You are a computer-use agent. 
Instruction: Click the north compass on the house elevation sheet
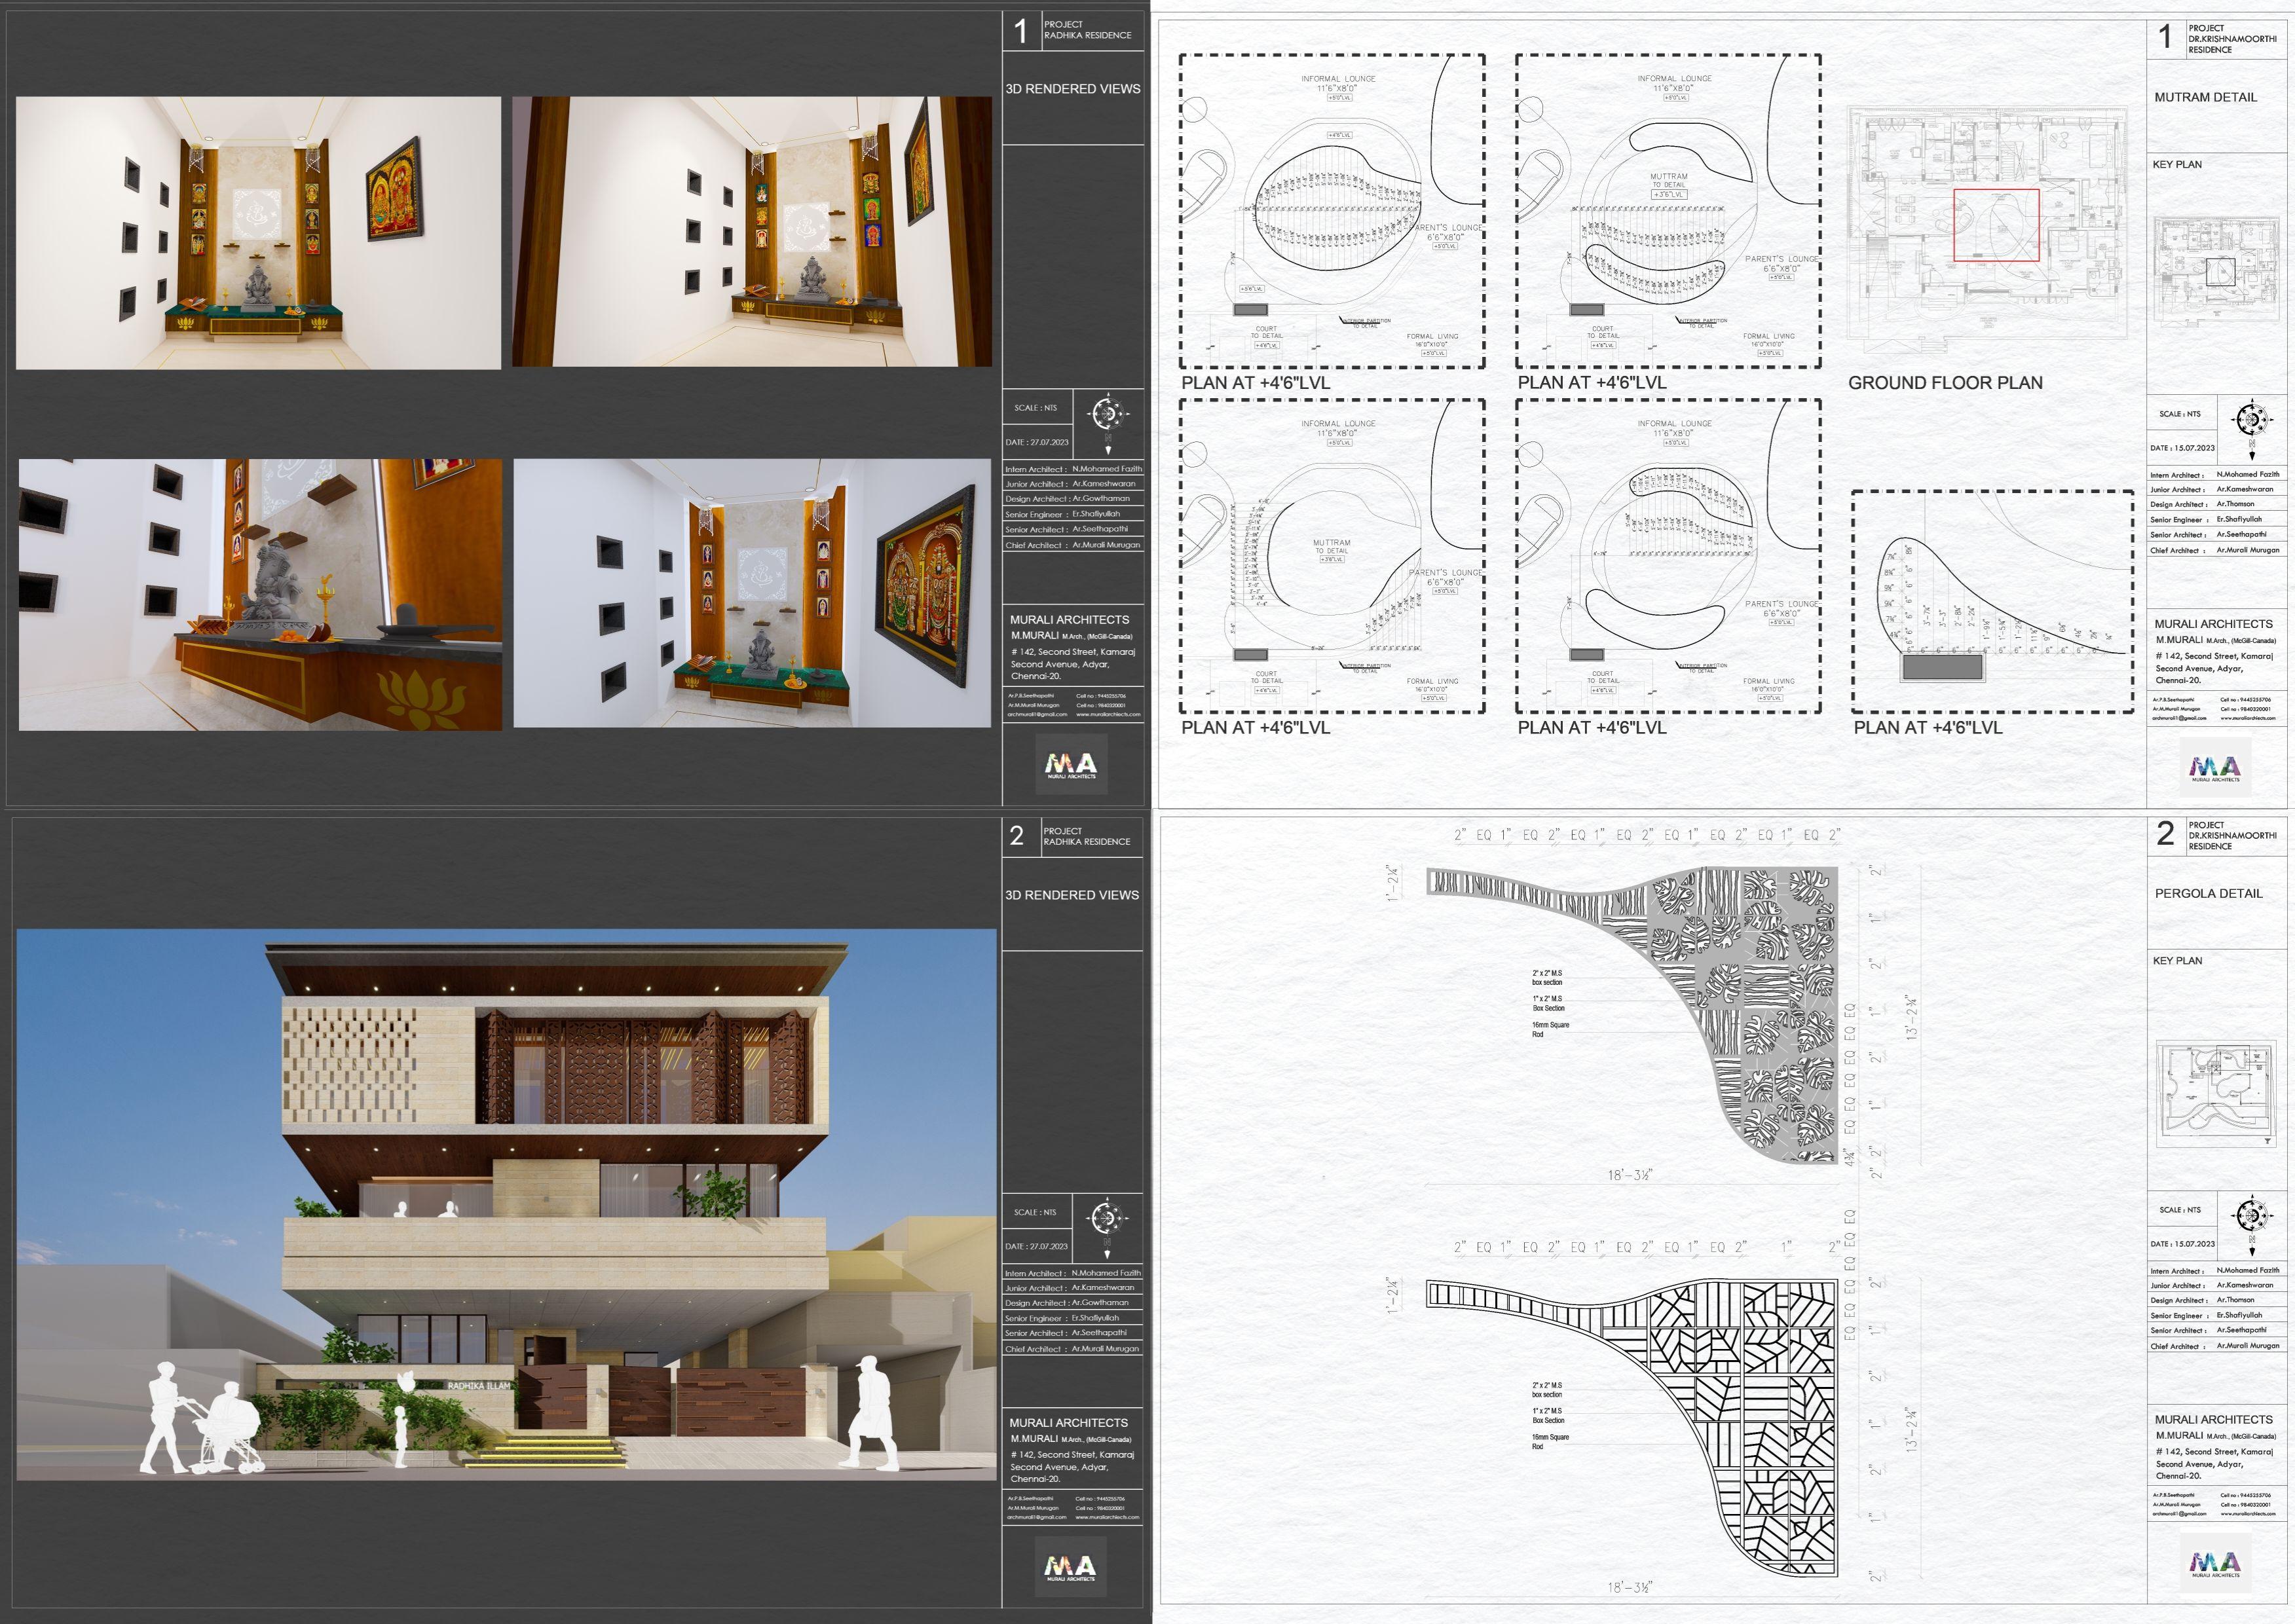(x=1107, y=1219)
